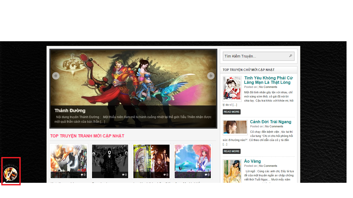Click the magnifier icon in the search box
The image size is (353, 198).
[290, 56]
